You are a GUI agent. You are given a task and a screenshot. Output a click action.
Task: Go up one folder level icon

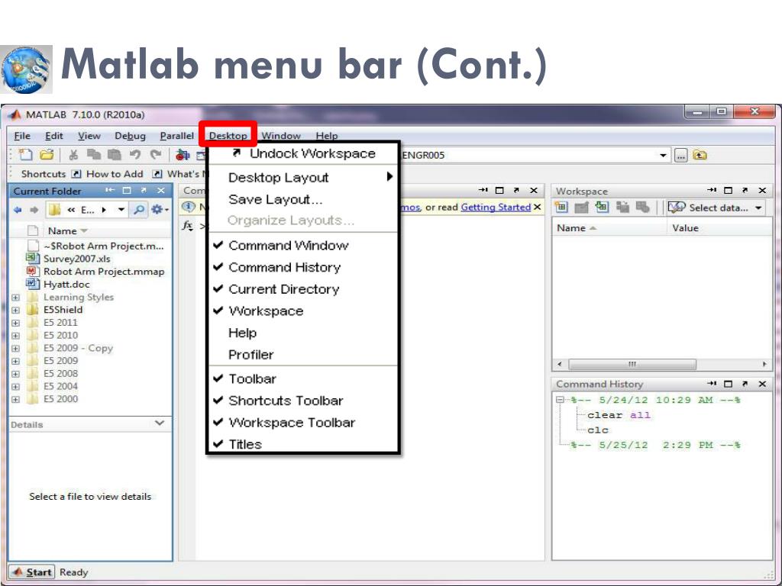point(700,155)
